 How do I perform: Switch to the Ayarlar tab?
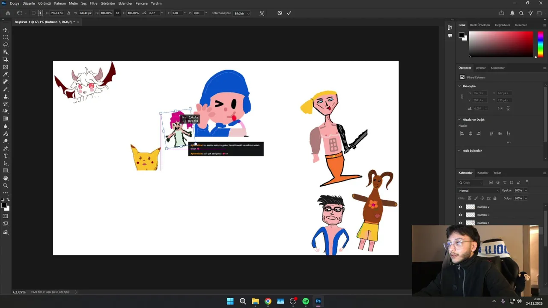coord(481,68)
